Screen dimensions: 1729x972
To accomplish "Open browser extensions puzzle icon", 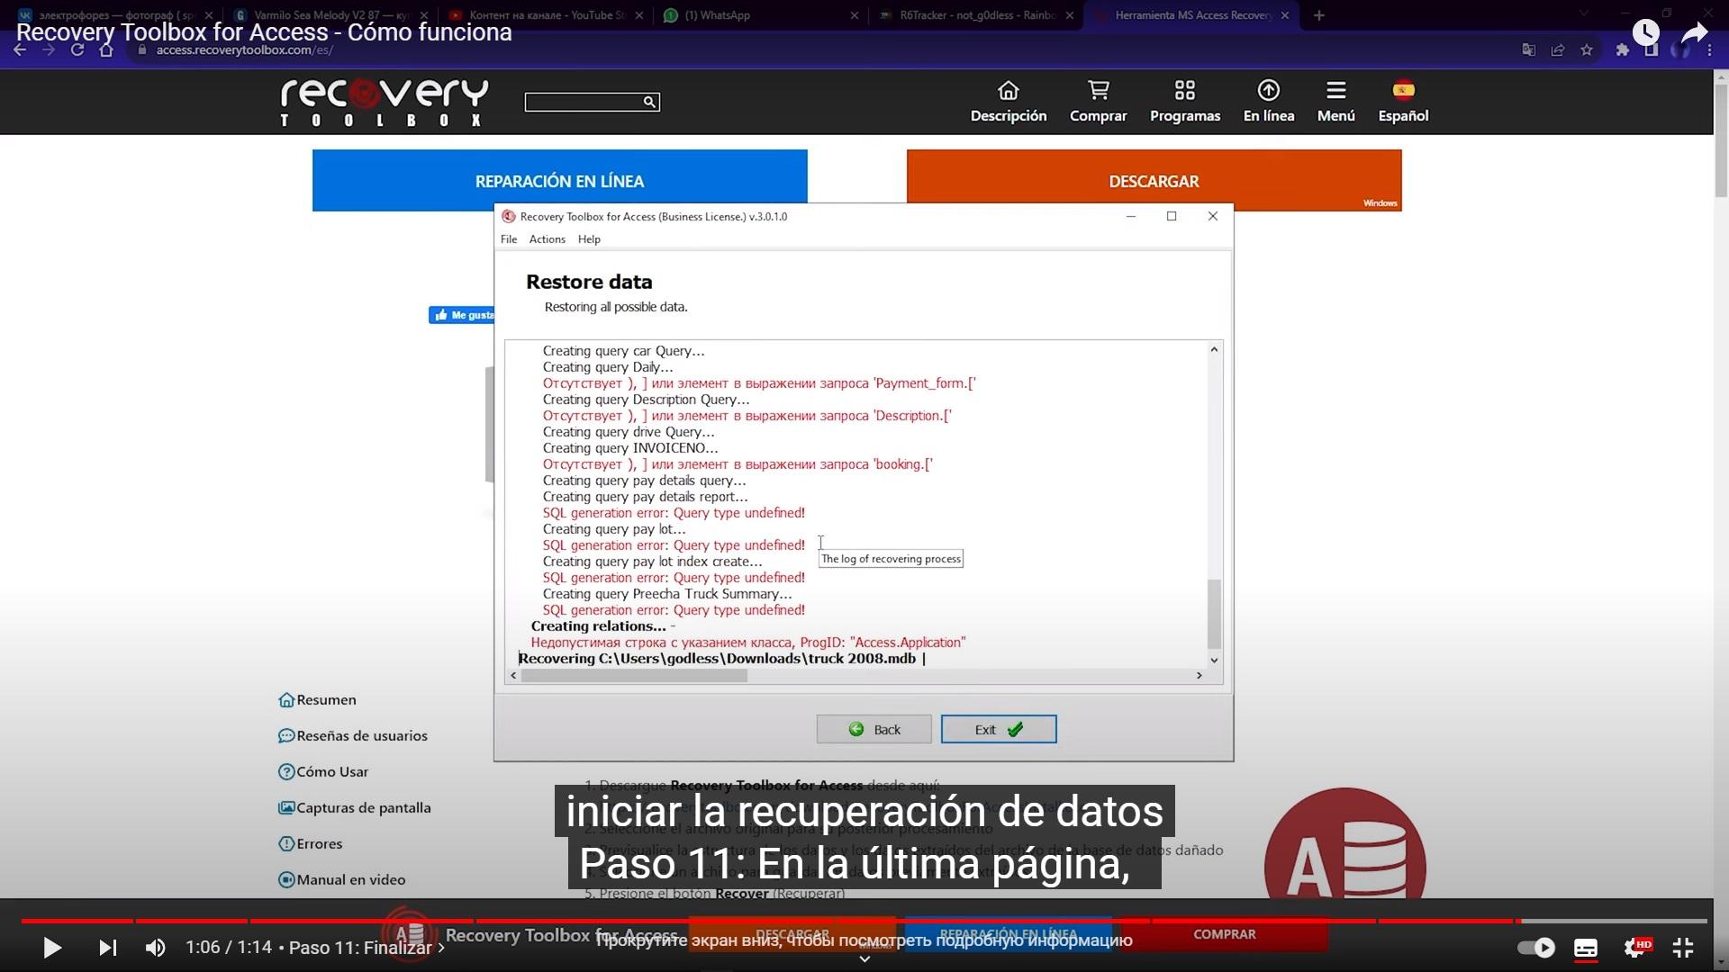I will 1623,50.
